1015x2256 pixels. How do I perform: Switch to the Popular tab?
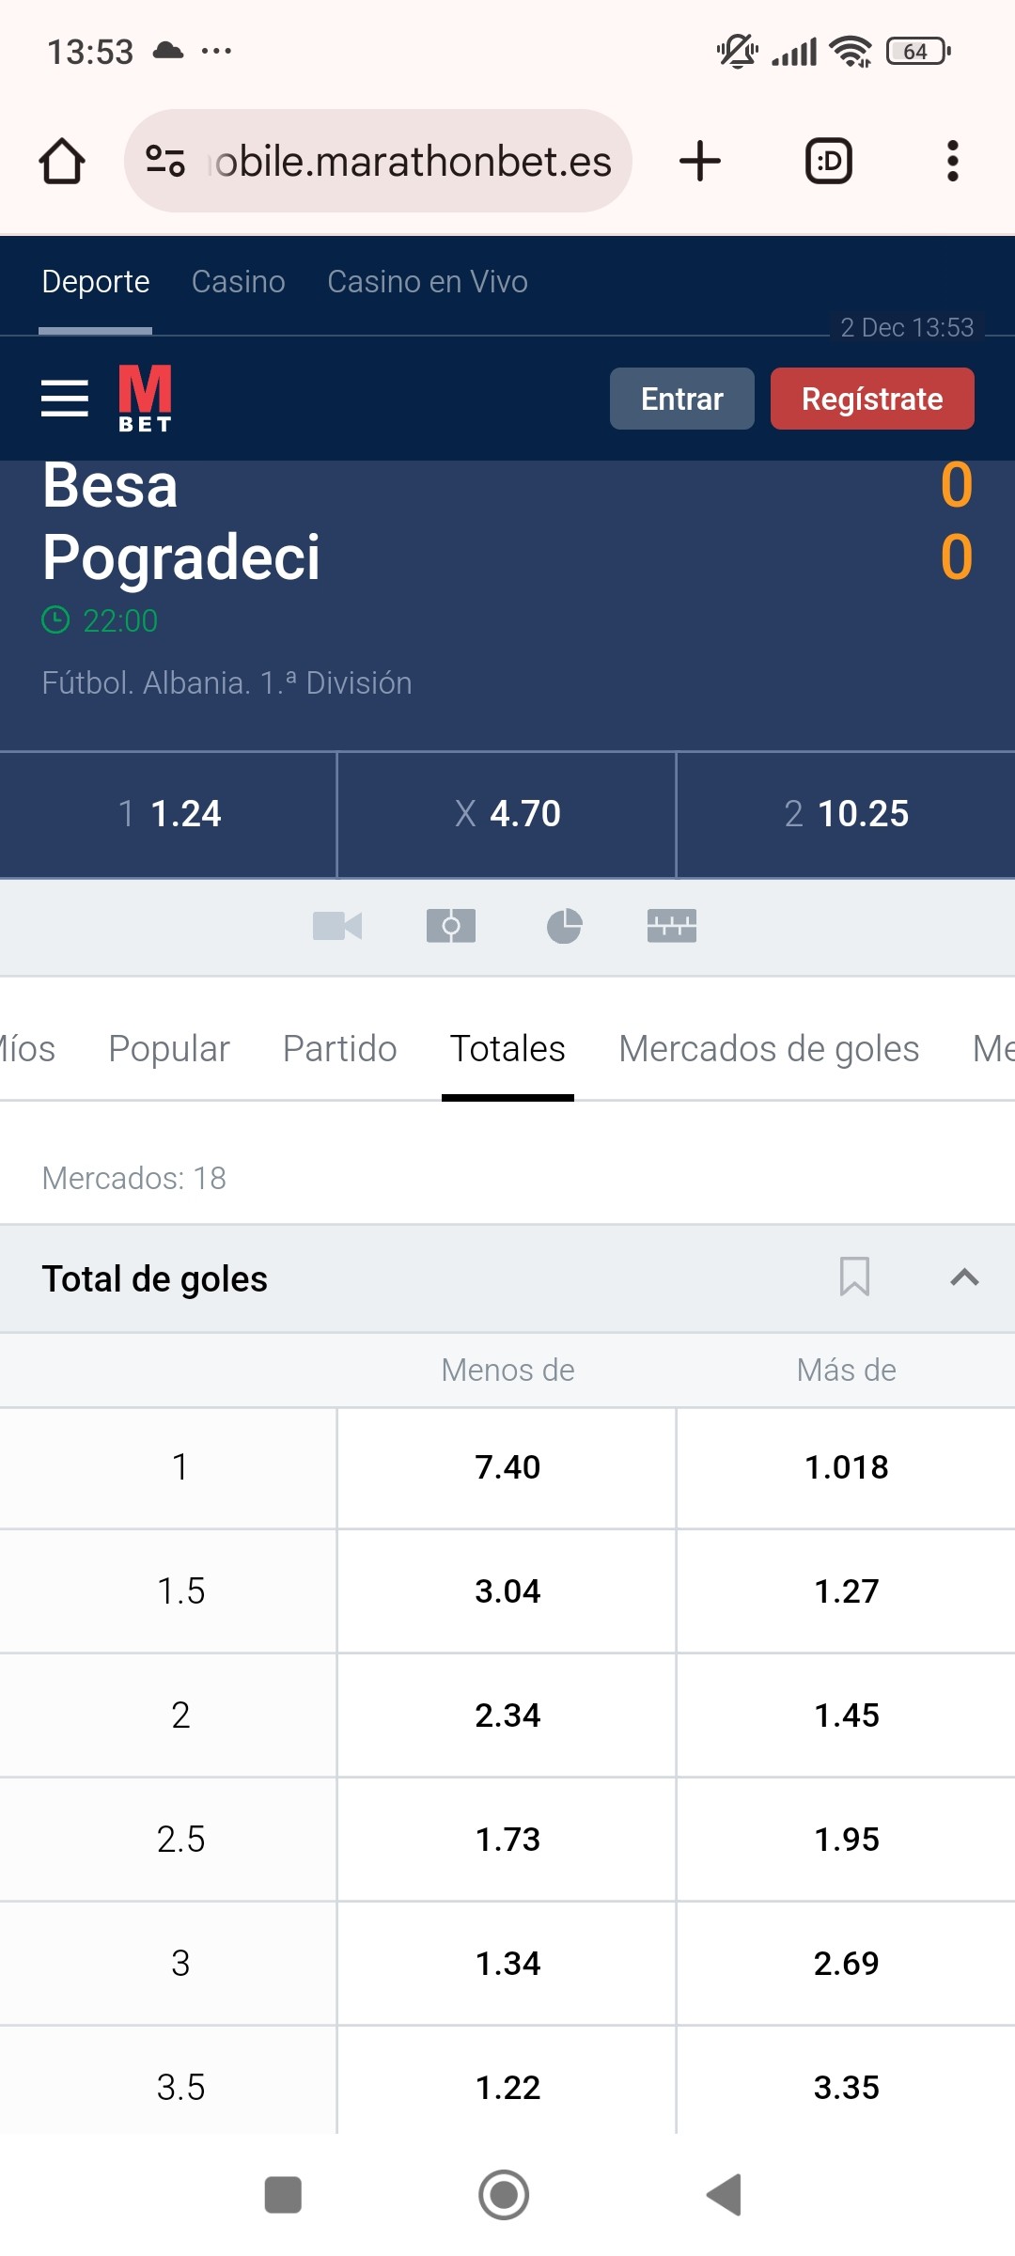(169, 1049)
